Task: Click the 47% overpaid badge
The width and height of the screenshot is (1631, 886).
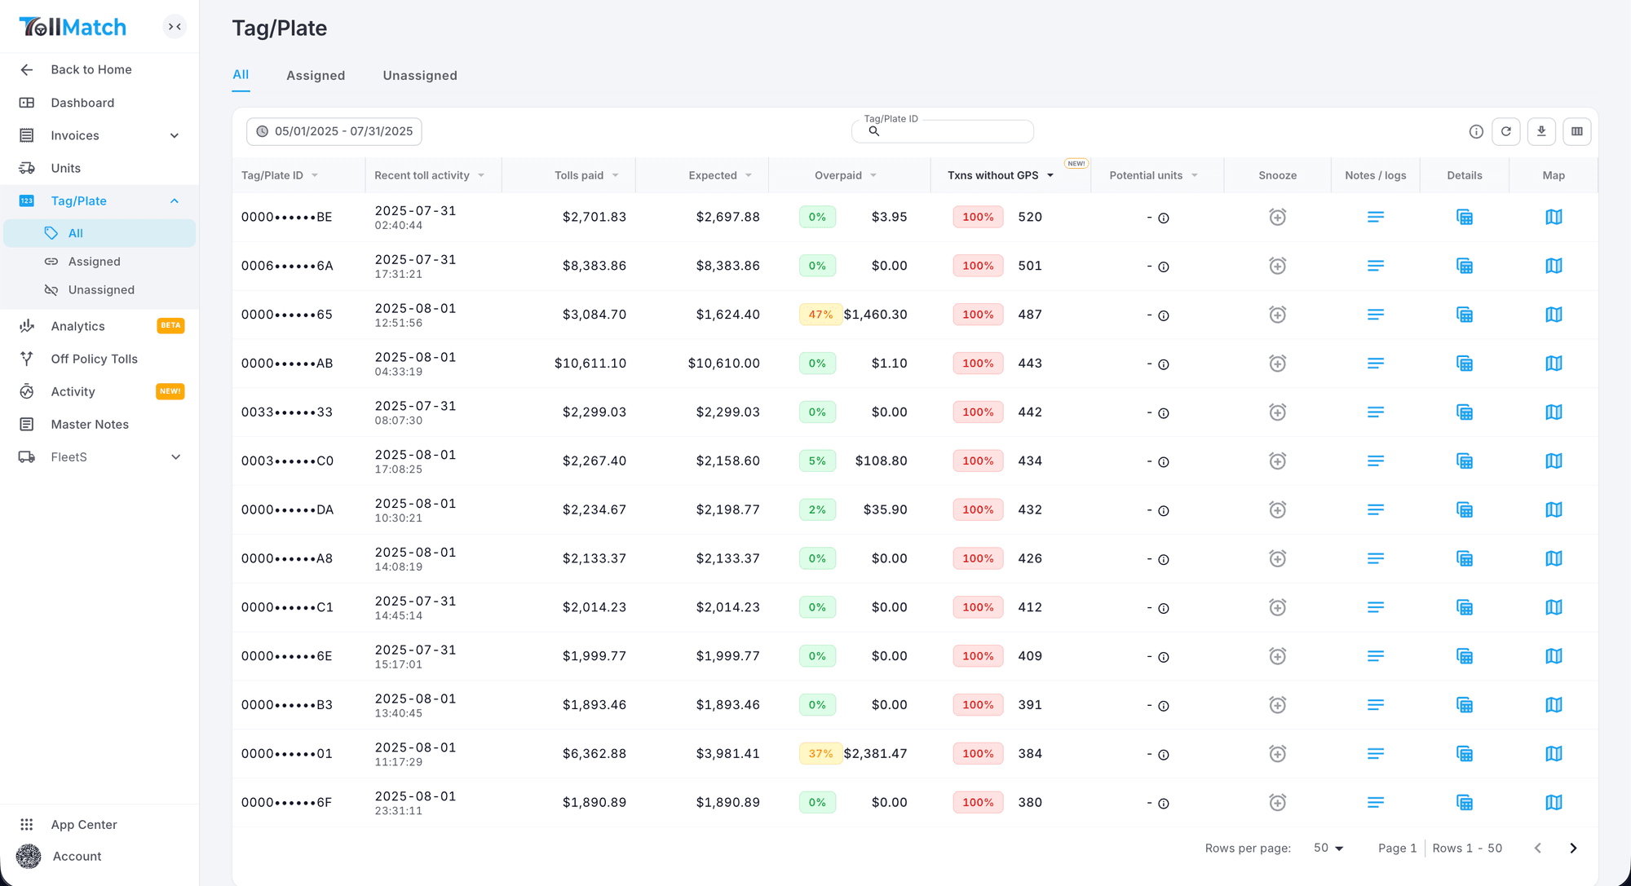Action: (820, 315)
